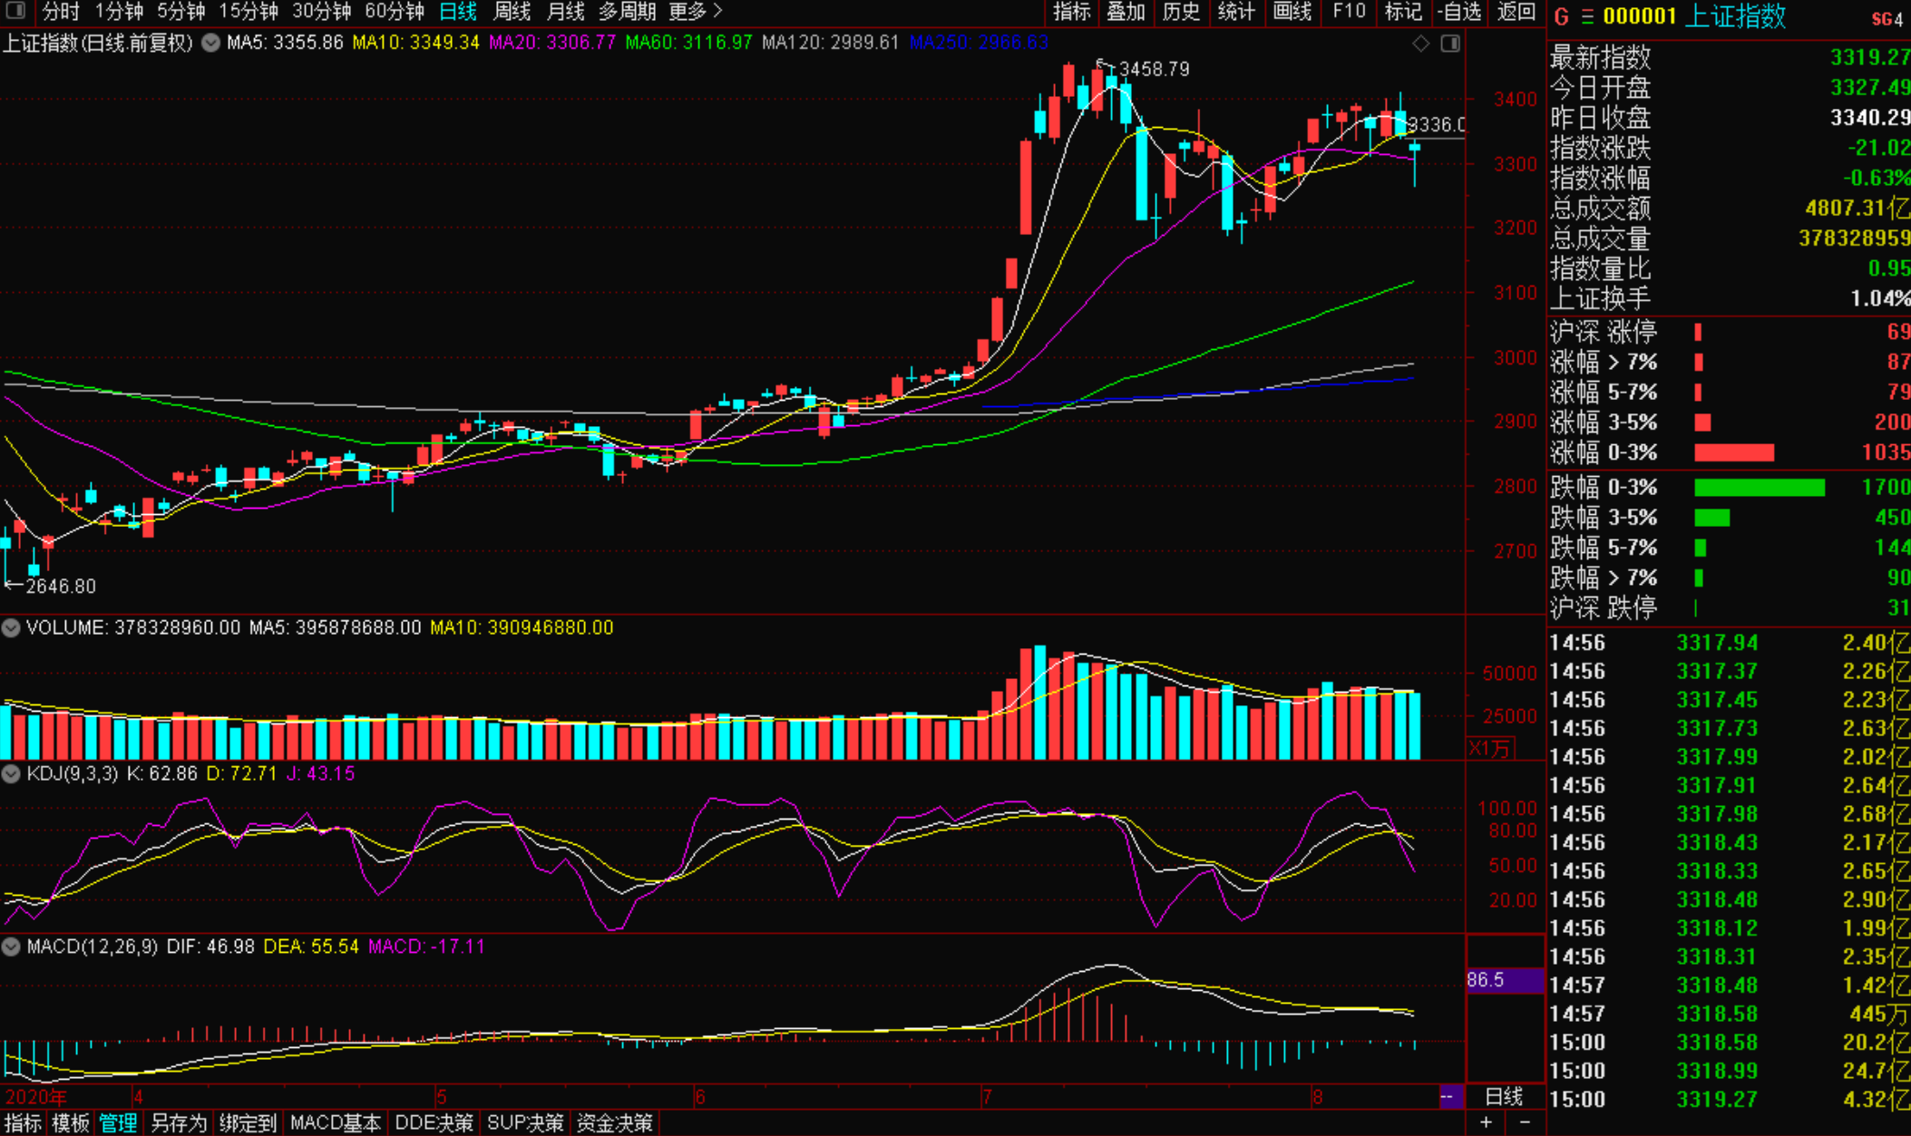The width and height of the screenshot is (1911, 1136).
Task: Switch to 15分钟 period
Action: tap(249, 12)
